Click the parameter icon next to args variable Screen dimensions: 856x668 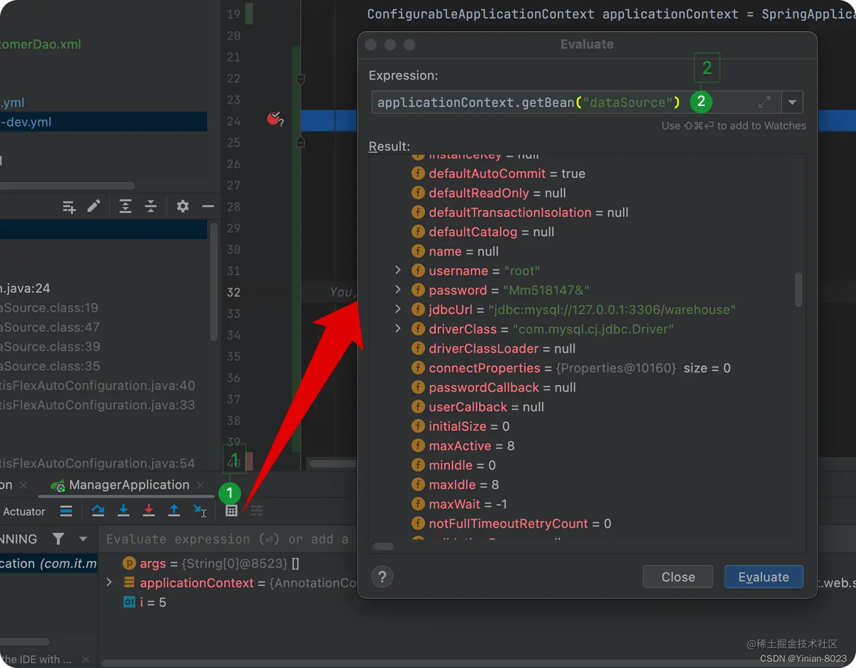pos(129,563)
